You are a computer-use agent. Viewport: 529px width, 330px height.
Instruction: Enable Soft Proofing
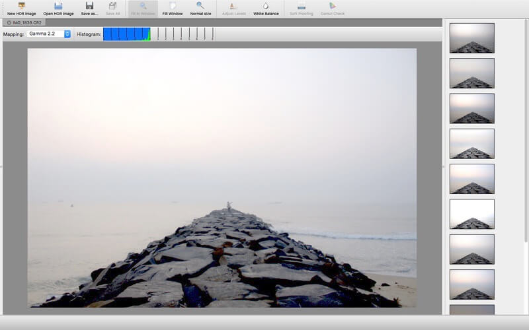pos(302,6)
